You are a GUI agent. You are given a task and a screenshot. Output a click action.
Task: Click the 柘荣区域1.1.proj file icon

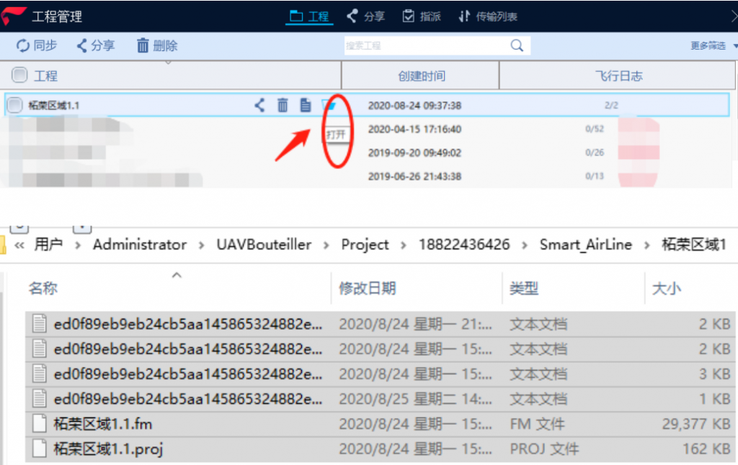click(x=40, y=448)
